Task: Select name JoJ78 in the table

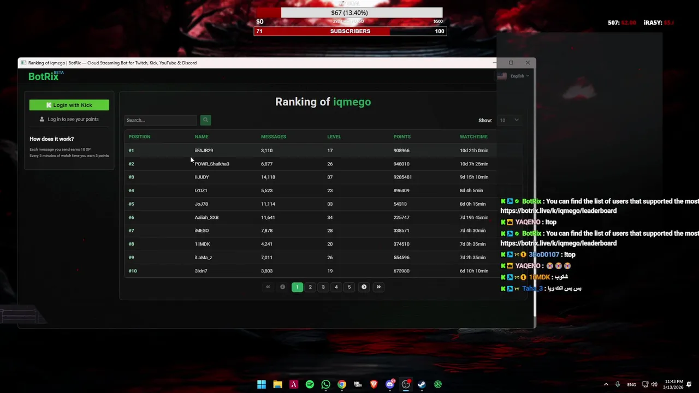Action: tap(201, 204)
